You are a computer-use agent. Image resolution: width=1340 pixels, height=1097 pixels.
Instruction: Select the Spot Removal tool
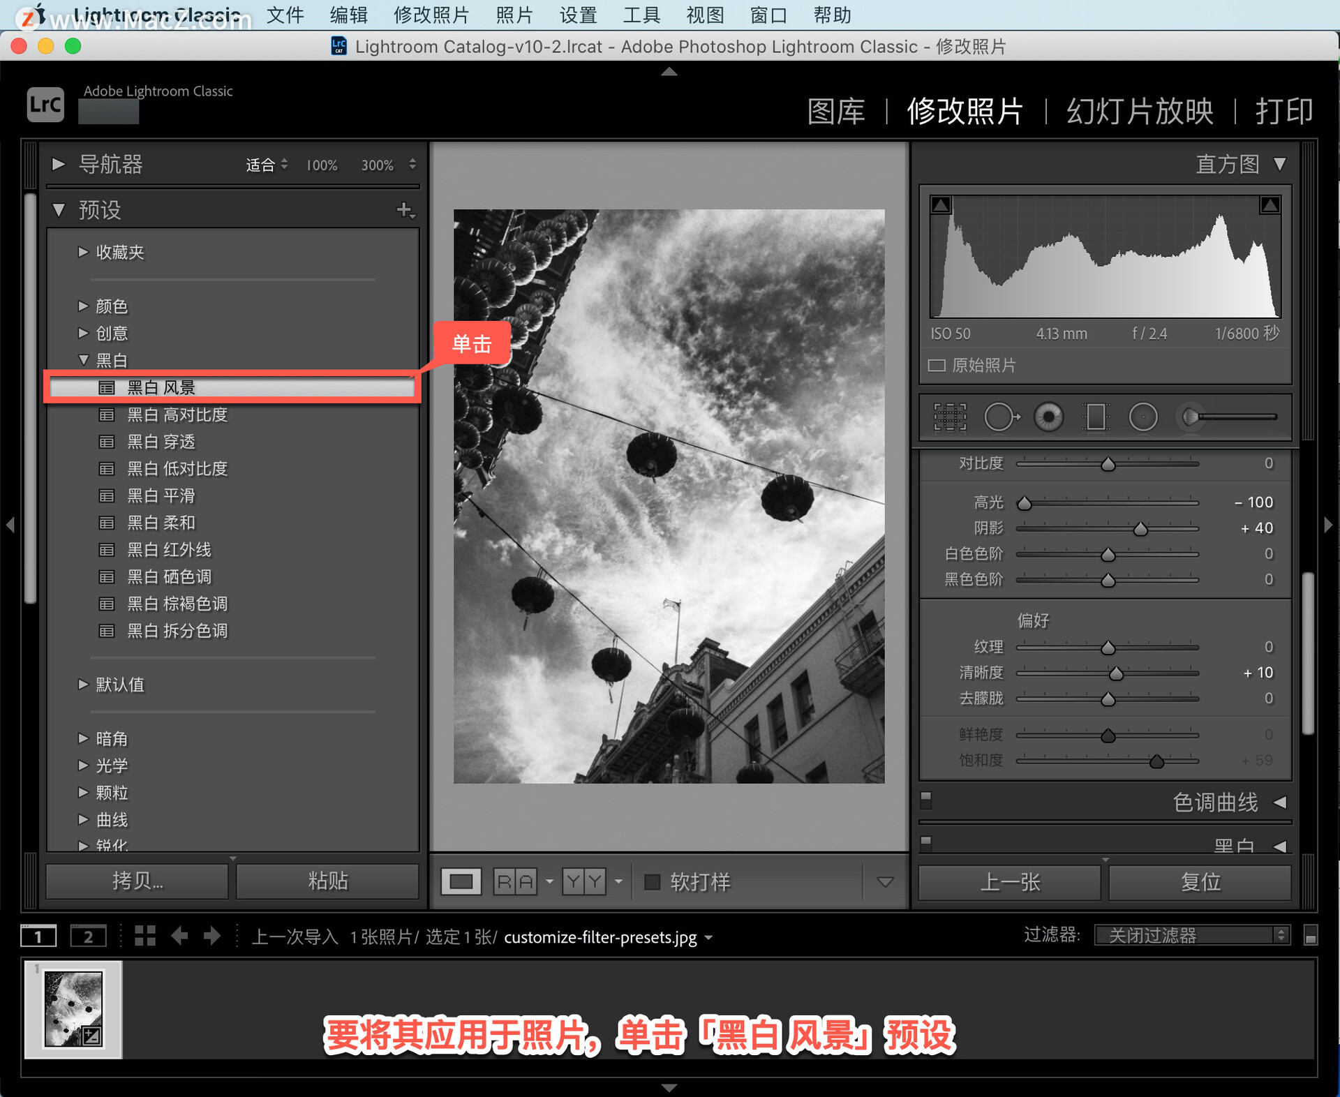point(1001,417)
